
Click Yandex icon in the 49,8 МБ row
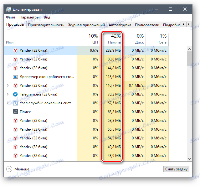pyautogui.click(x=15, y=147)
